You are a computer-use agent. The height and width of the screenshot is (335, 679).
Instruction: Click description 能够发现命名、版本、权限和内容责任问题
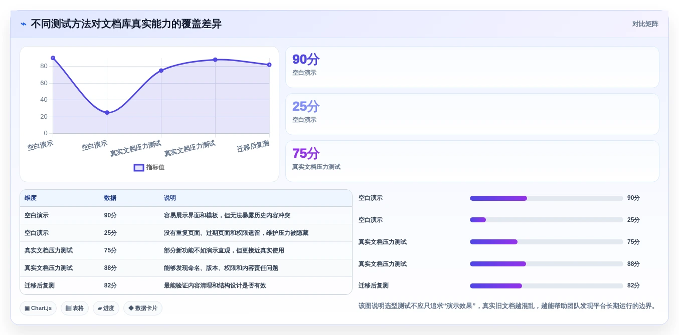click(x=221, y=268)
